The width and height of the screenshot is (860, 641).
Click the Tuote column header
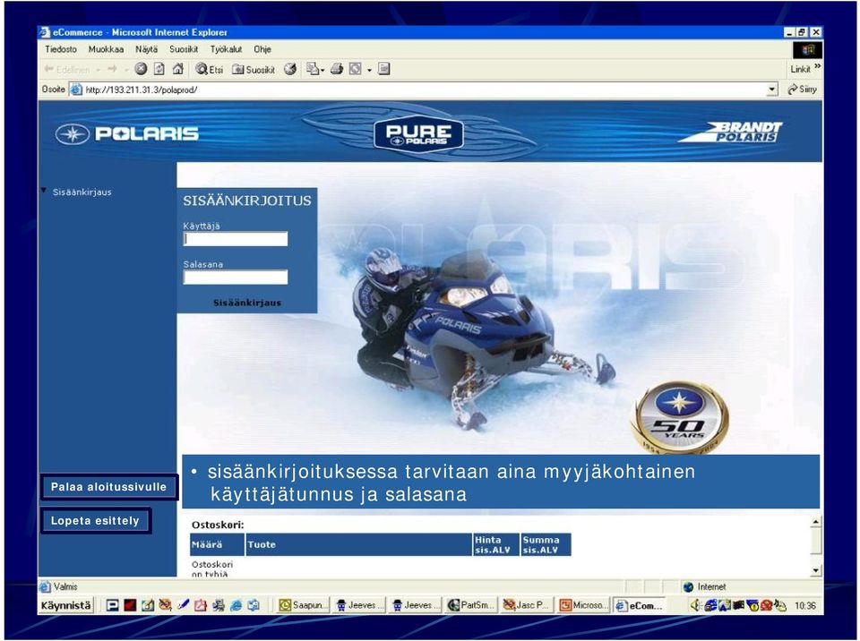click(358, 544)
